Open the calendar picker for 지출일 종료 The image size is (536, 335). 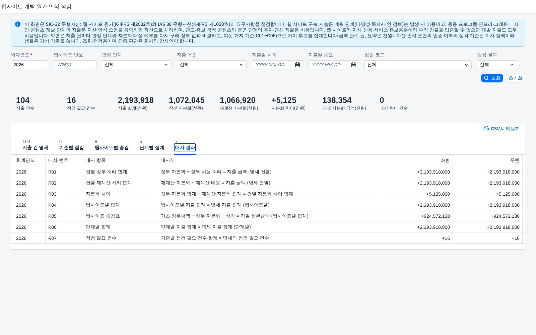tap(354, 65)
